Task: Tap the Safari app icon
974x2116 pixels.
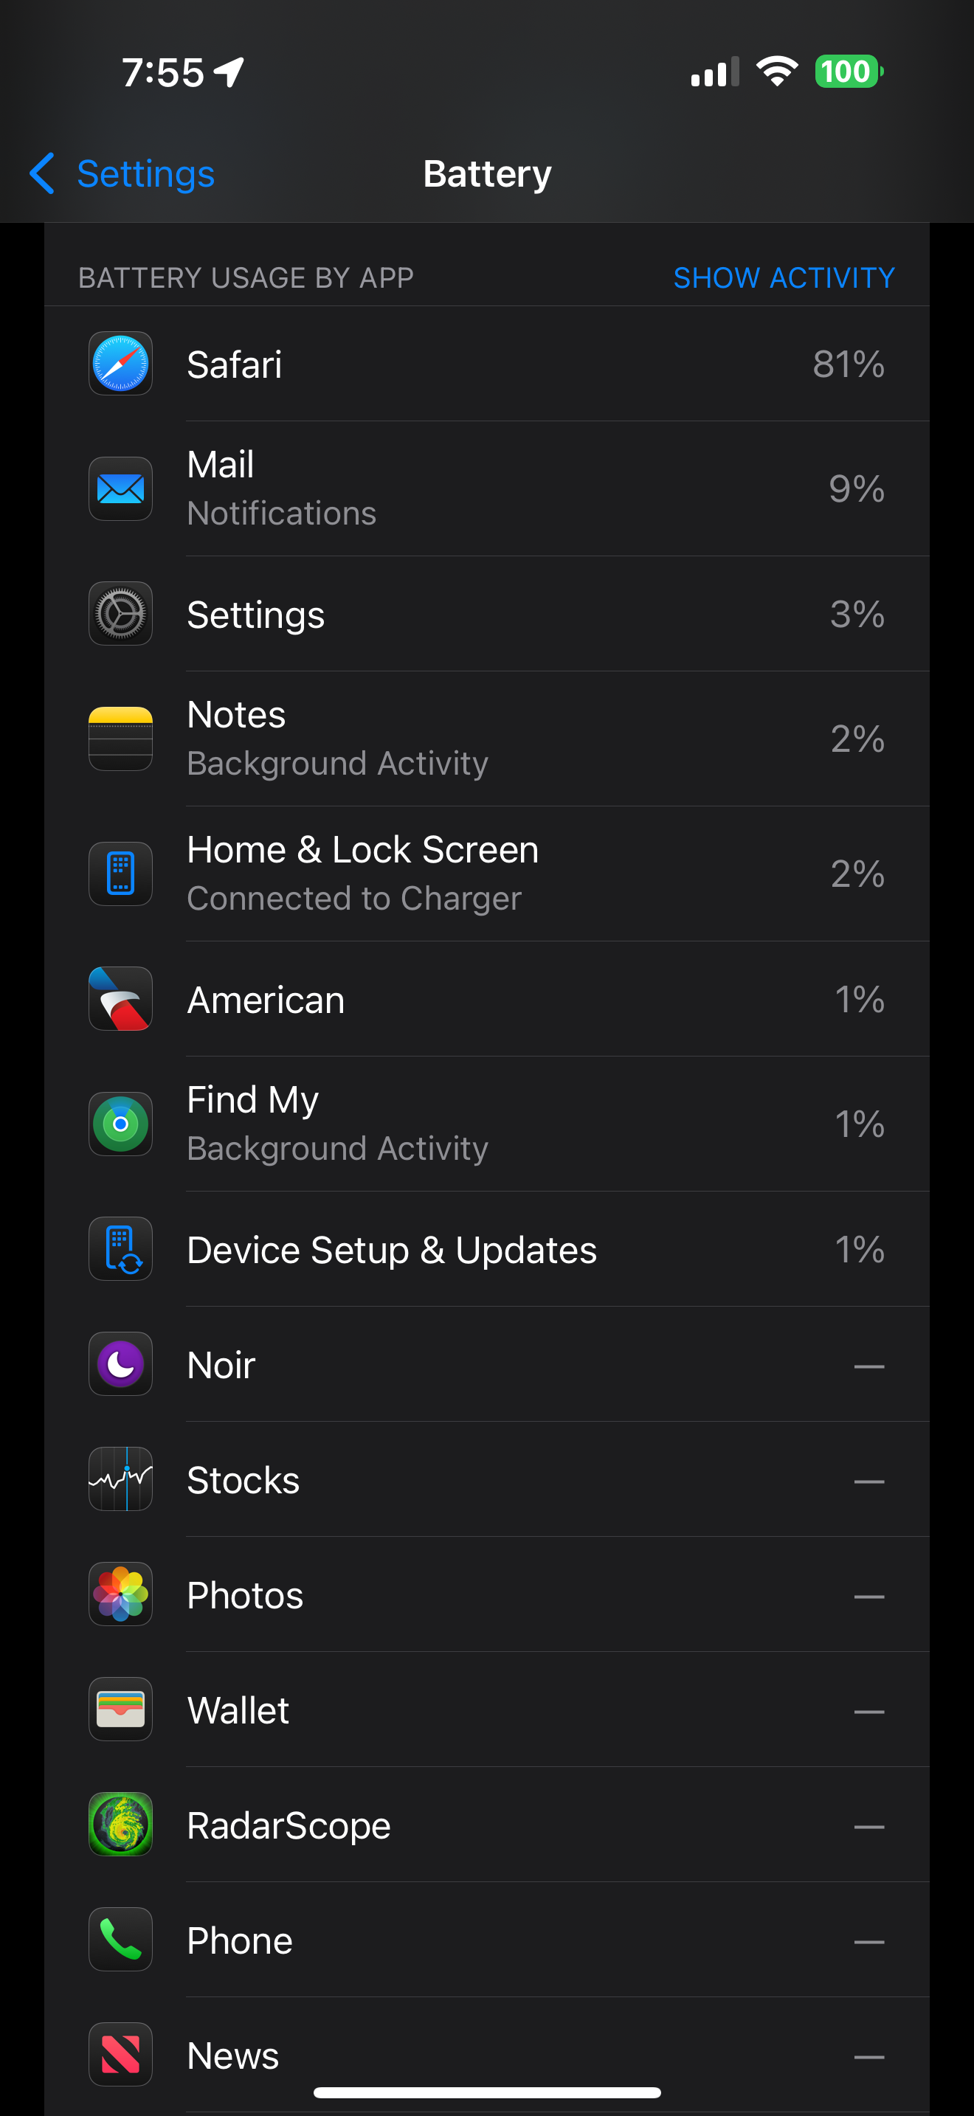Action: click(x=121, y=363)
